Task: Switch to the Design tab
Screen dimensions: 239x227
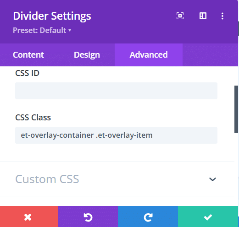Action: point(87,55)
